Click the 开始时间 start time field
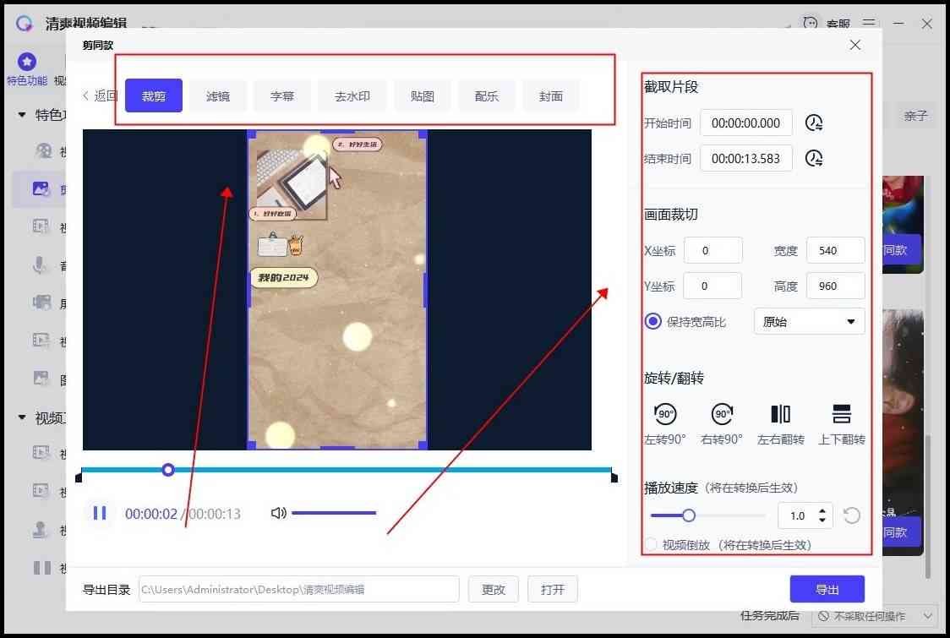Screen dimensions: 950x638 745,123
